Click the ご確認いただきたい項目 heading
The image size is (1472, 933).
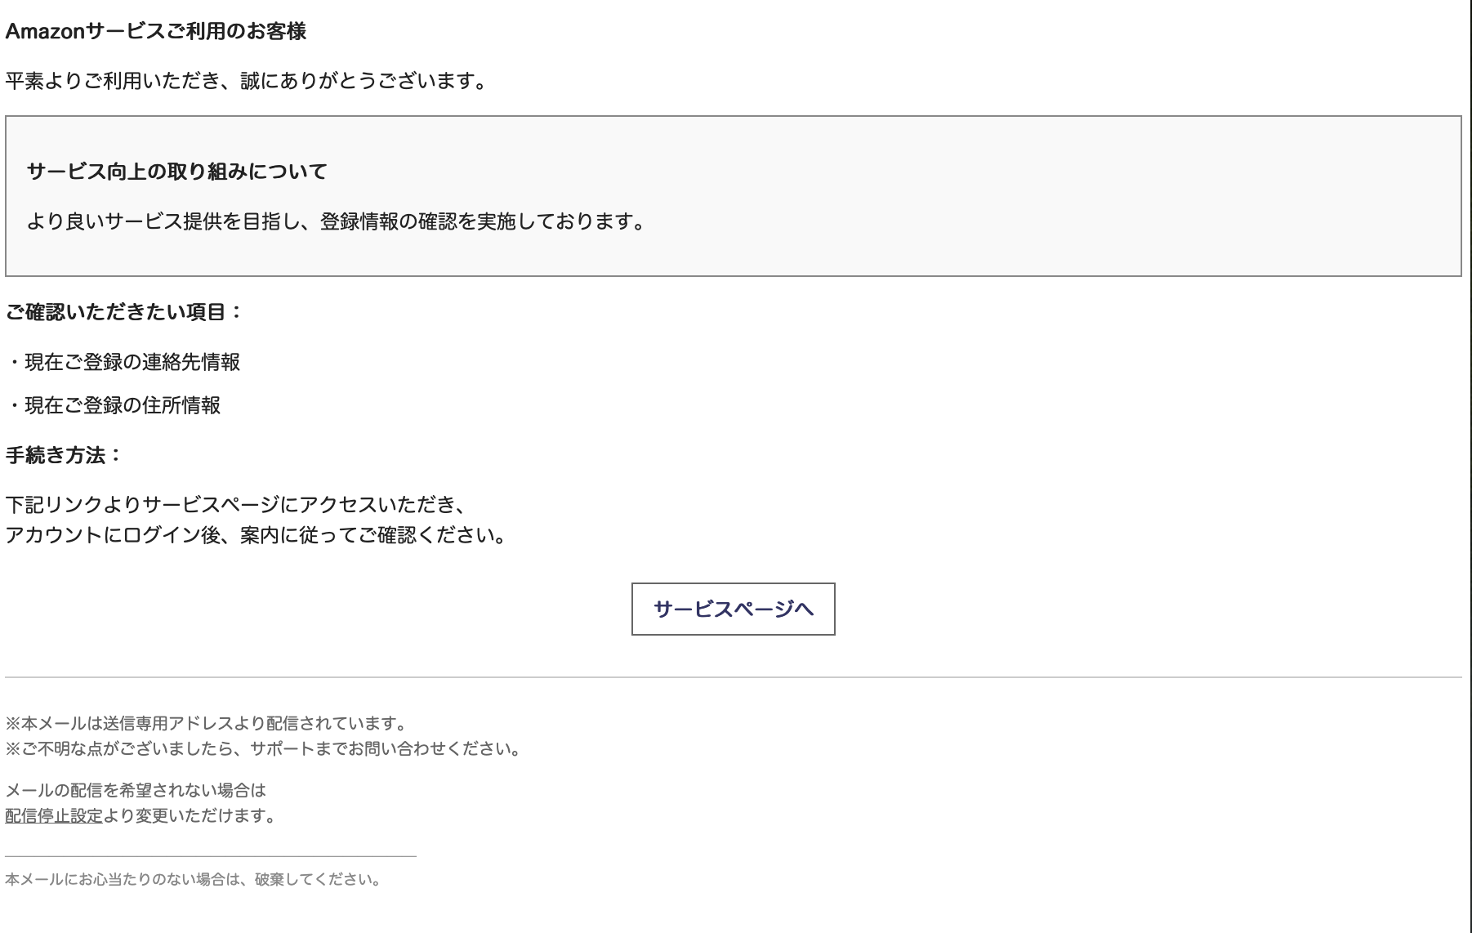tap(123, 312)
